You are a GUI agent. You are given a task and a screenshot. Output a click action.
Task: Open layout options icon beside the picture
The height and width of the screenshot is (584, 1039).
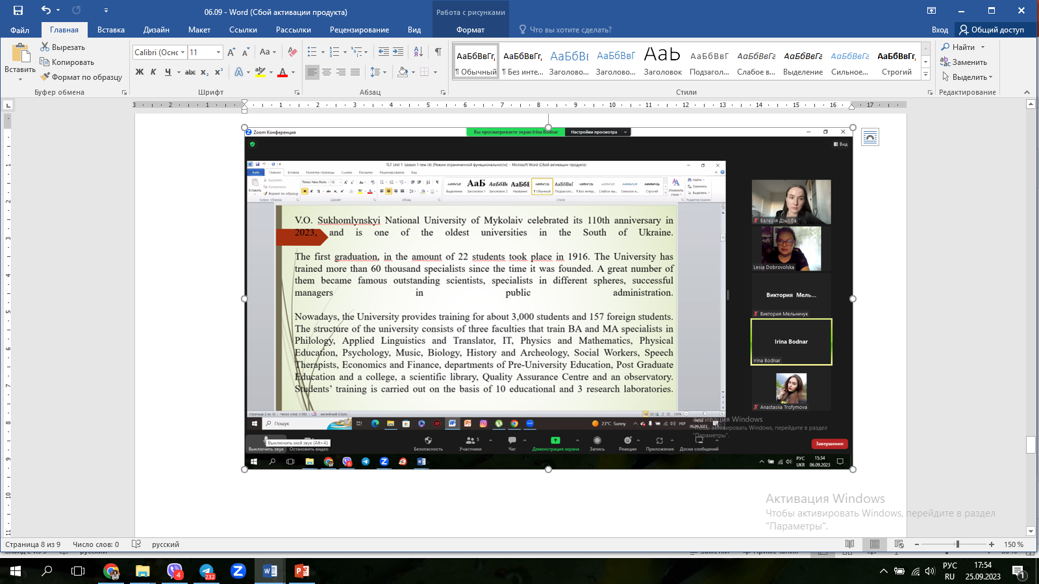pos(870,137)
